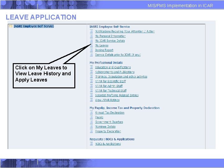The height and width of the screenshot is (168, 224).
Task: Open APAR for Admin Staff link
Action: [109, 86]
